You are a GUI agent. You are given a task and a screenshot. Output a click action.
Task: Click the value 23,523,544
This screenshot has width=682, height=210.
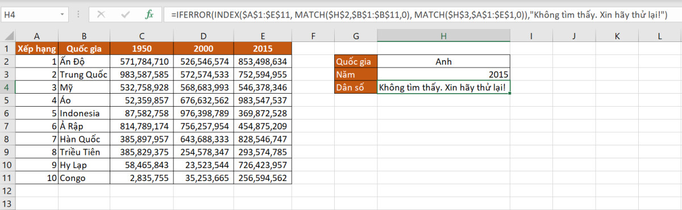click(203, 165)
